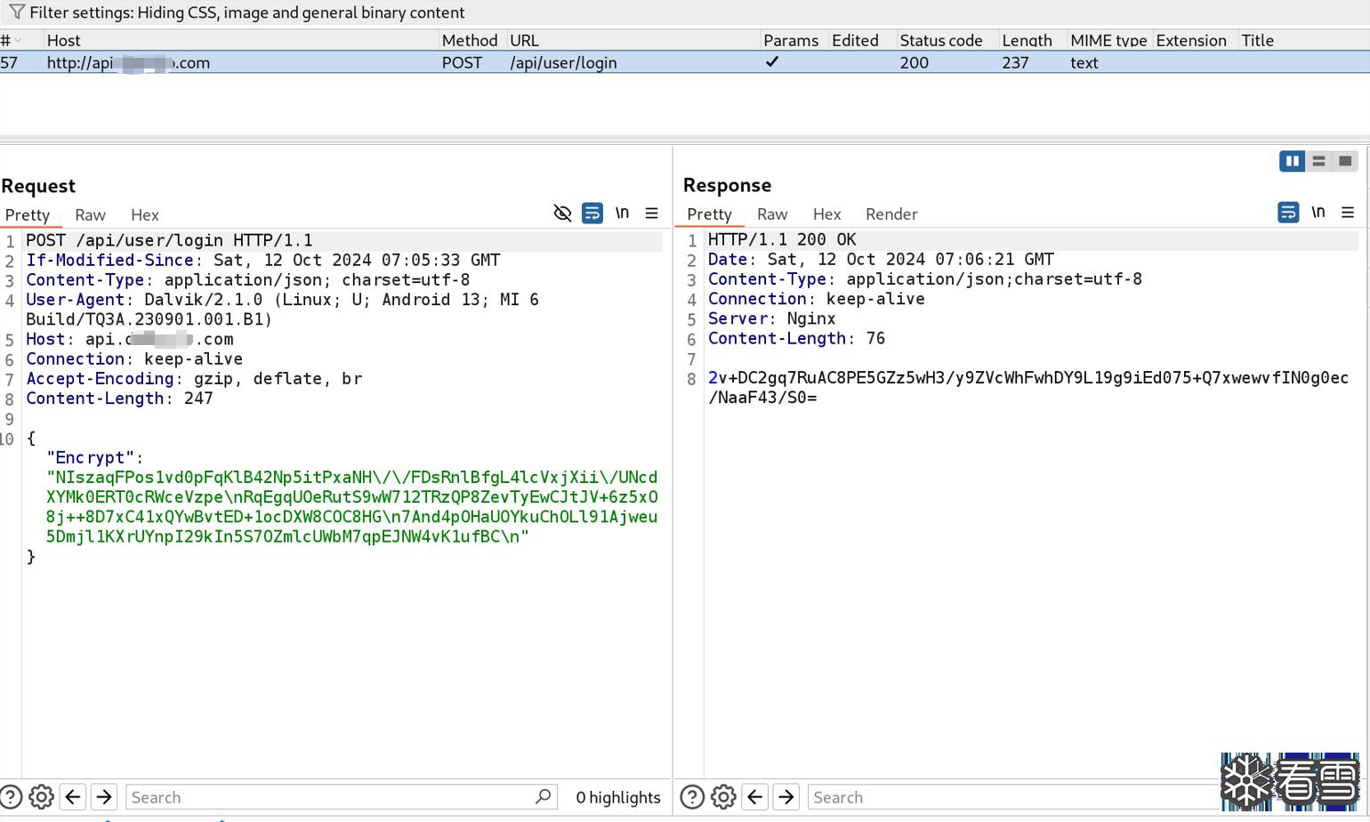This screenshot has width=1370, height=822.
Task: Switch to stacked horizontal layout view
Action: click(1319, 161)
